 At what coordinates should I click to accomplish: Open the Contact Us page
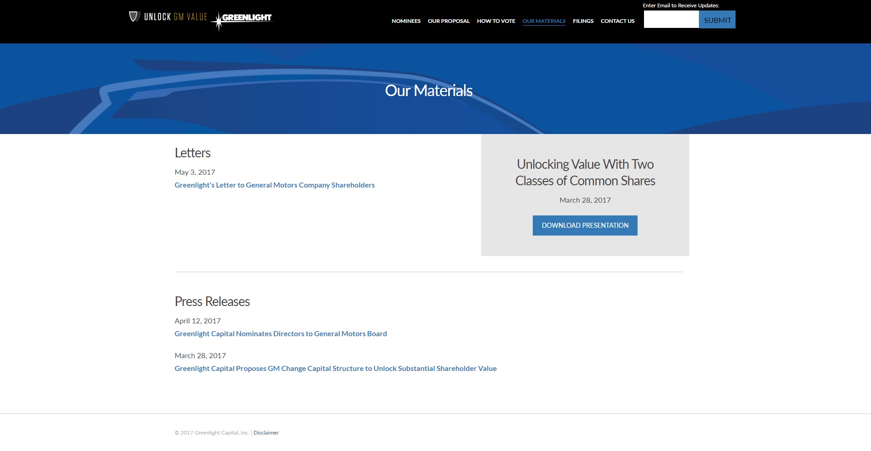[x=617, y=21]
